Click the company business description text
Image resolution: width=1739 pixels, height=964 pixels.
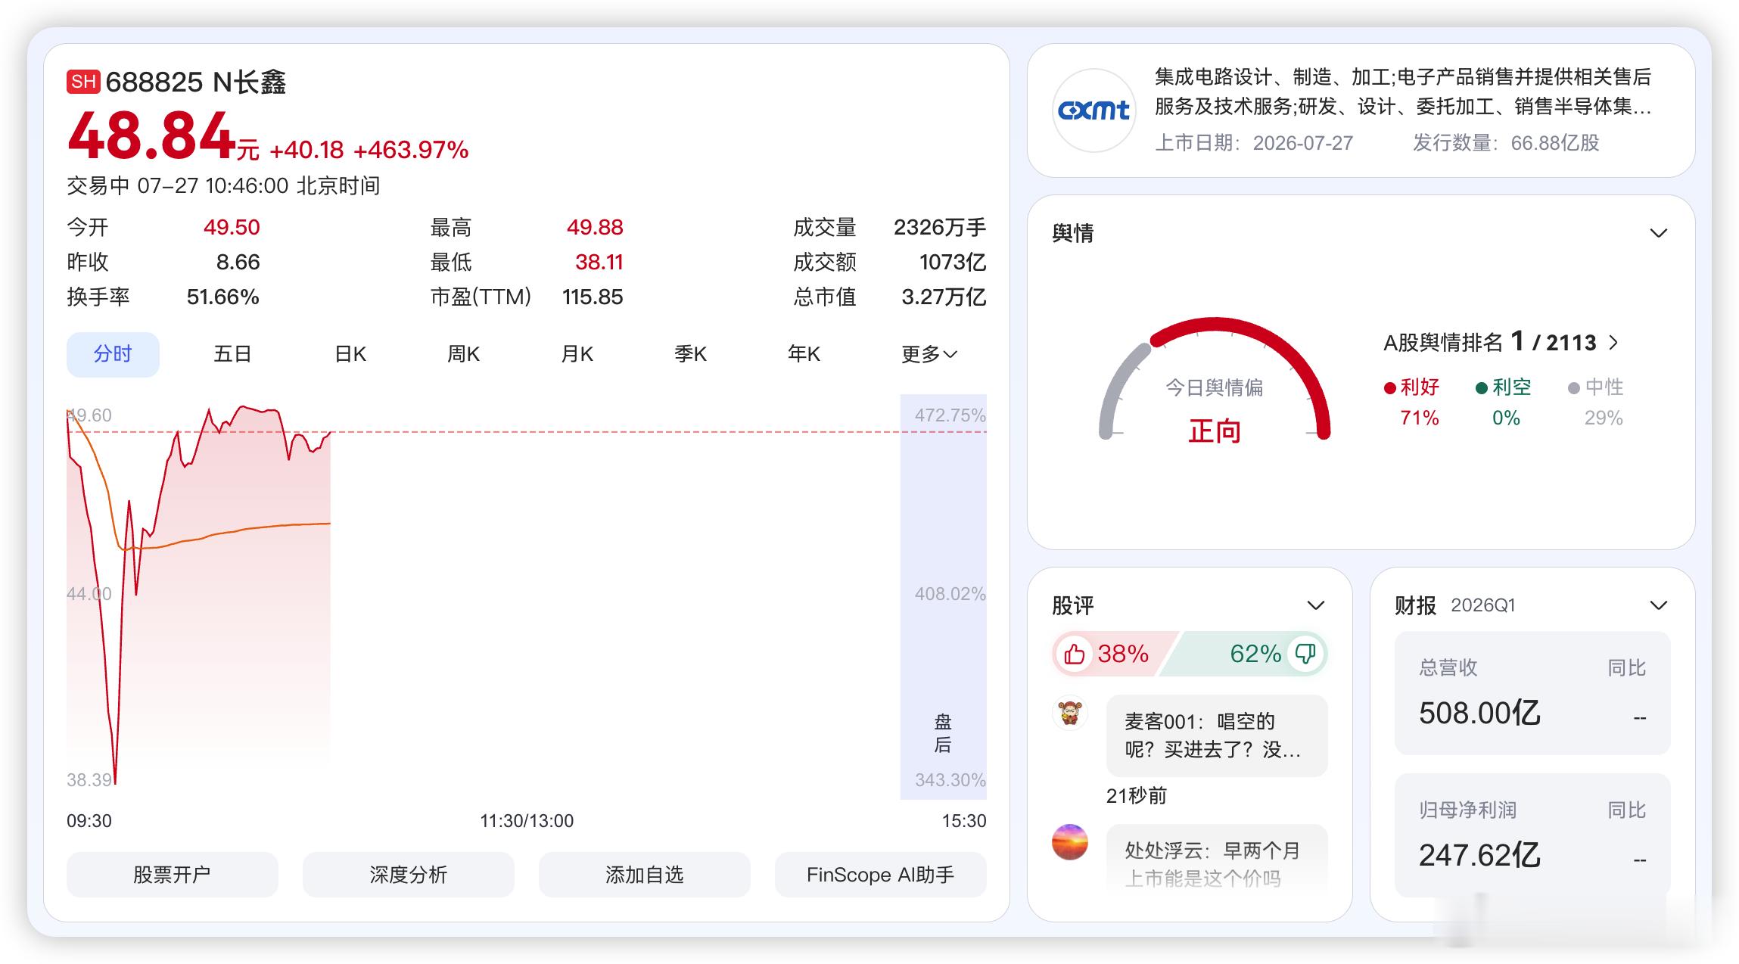tap(1402, 92)
